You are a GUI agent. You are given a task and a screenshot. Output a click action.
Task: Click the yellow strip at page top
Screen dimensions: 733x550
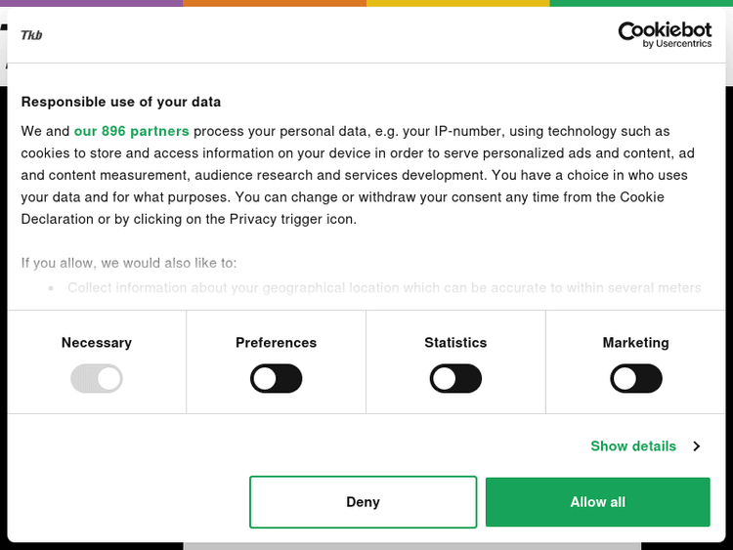point(457,3)
